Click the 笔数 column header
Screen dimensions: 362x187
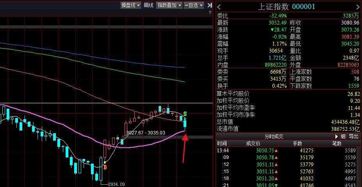[x=337, y=143]
